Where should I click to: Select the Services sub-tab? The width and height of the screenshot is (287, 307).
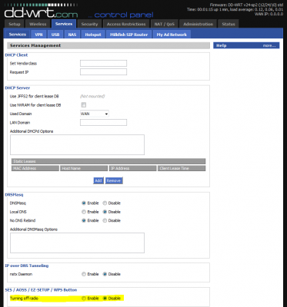pos(18,35)
